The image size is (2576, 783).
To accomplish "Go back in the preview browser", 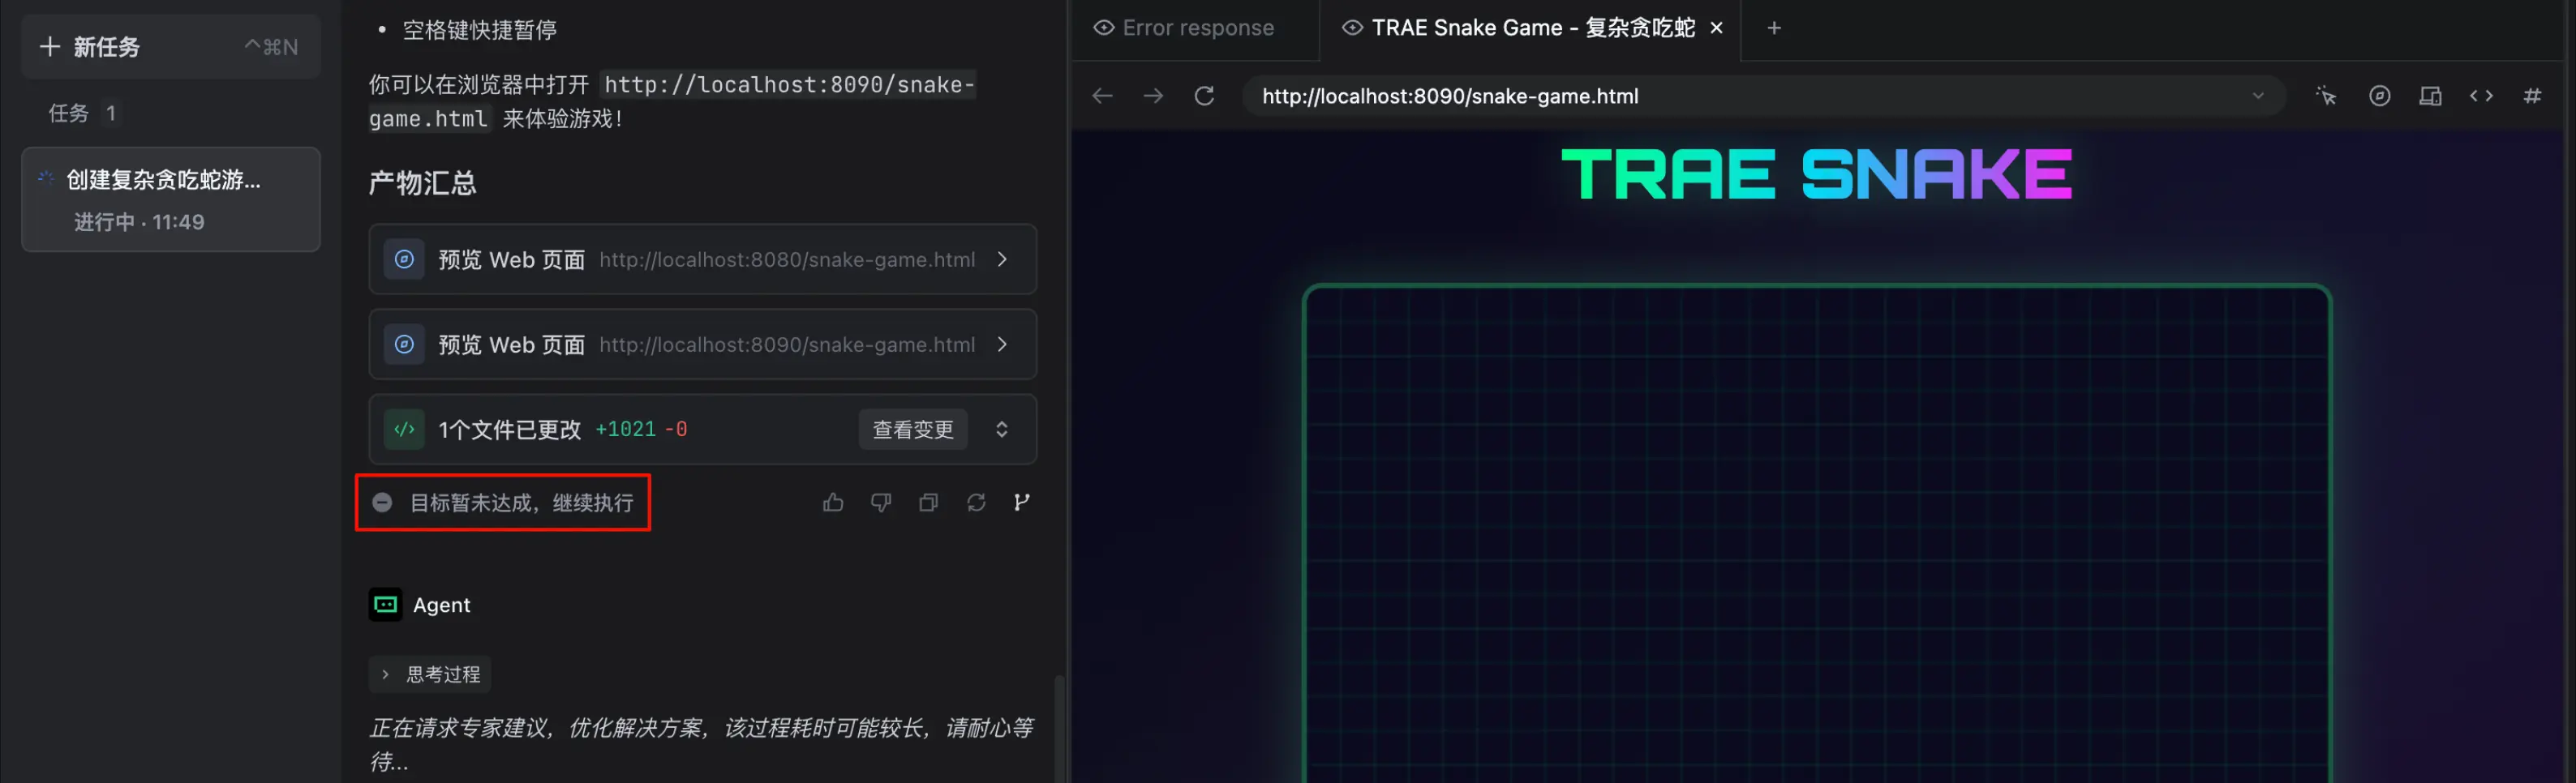I will (x=1102, y=96).
